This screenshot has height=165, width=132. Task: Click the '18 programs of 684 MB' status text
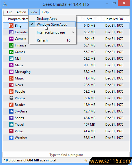tap(30, 160)
